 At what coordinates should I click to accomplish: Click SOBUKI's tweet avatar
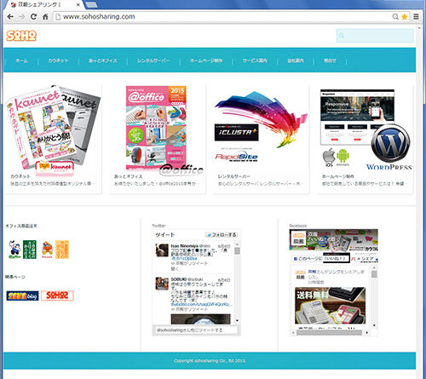pyautogui.click(x=162, y=284)
